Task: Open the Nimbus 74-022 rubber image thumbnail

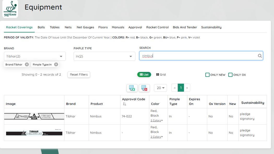Action: pyautogui.click(x=34, y=116)
